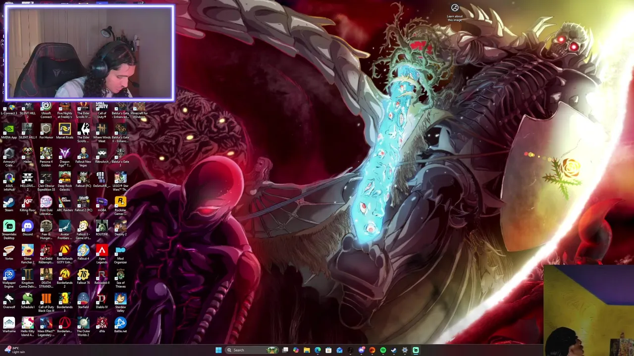Select the Diablo IV icon
This screenshot has width=634, height=356.
[x=102, y=301]
